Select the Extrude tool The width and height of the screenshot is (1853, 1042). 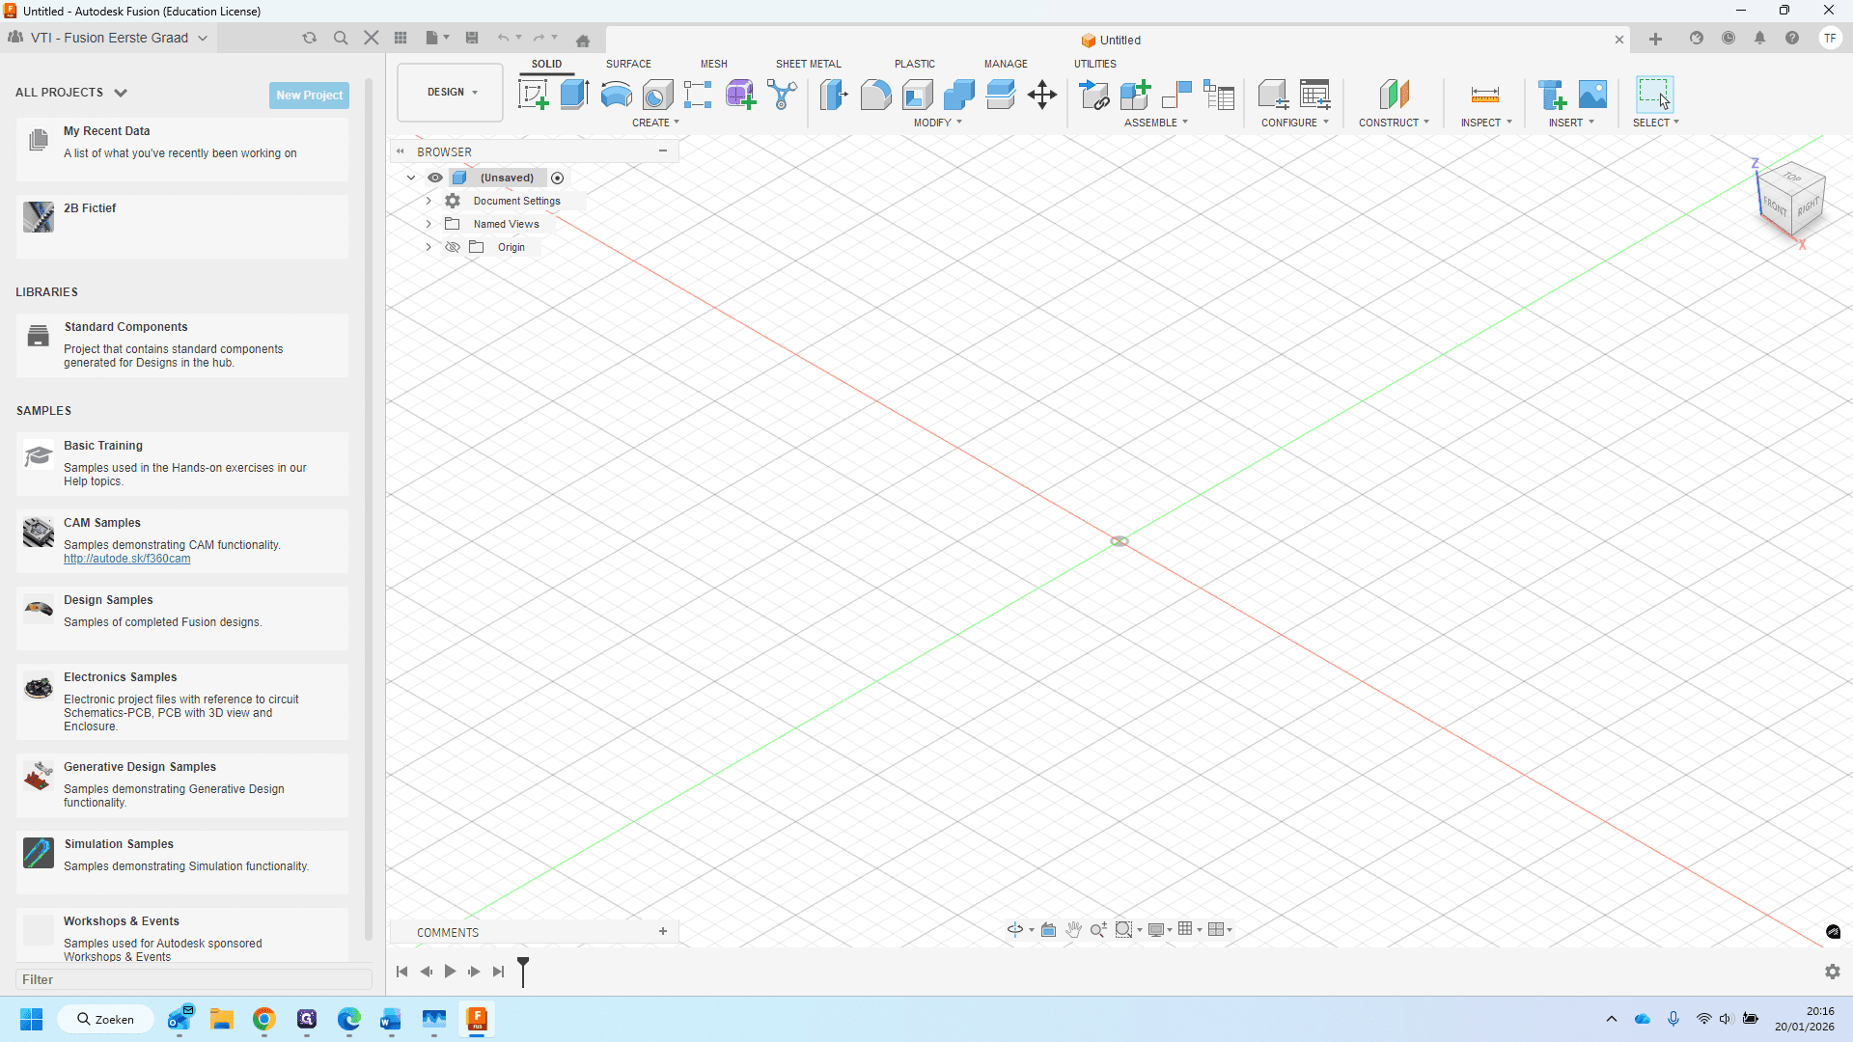pyautogui.click(x=574, y=95)
